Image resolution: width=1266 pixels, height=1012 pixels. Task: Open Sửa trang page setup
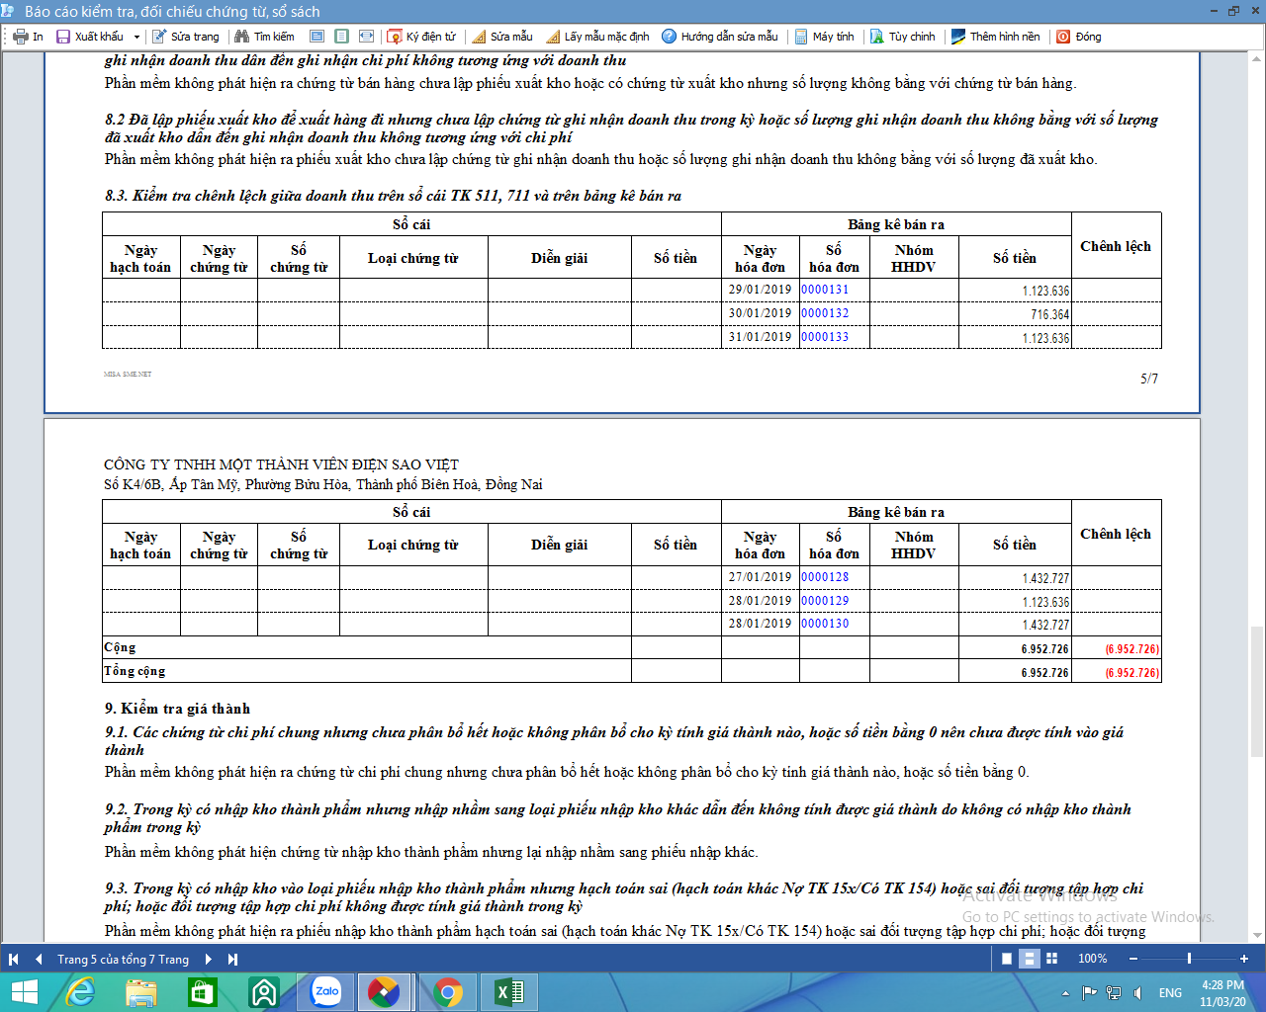pos(185,37)
